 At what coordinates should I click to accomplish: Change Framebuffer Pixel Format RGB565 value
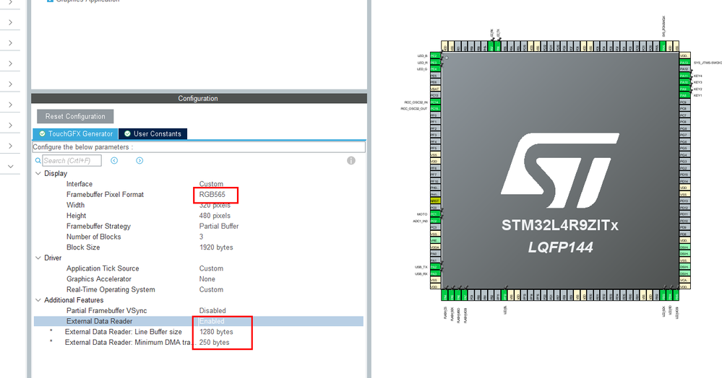(212, 195)
